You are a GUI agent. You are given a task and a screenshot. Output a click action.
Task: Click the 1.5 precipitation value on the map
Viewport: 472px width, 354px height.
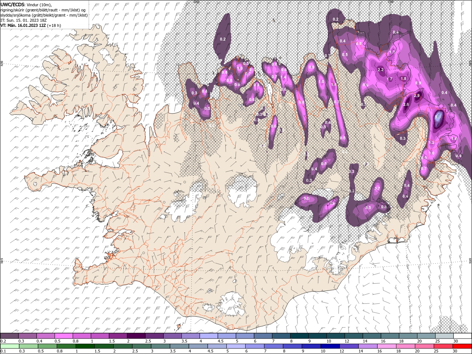click(x=392, y=52)
